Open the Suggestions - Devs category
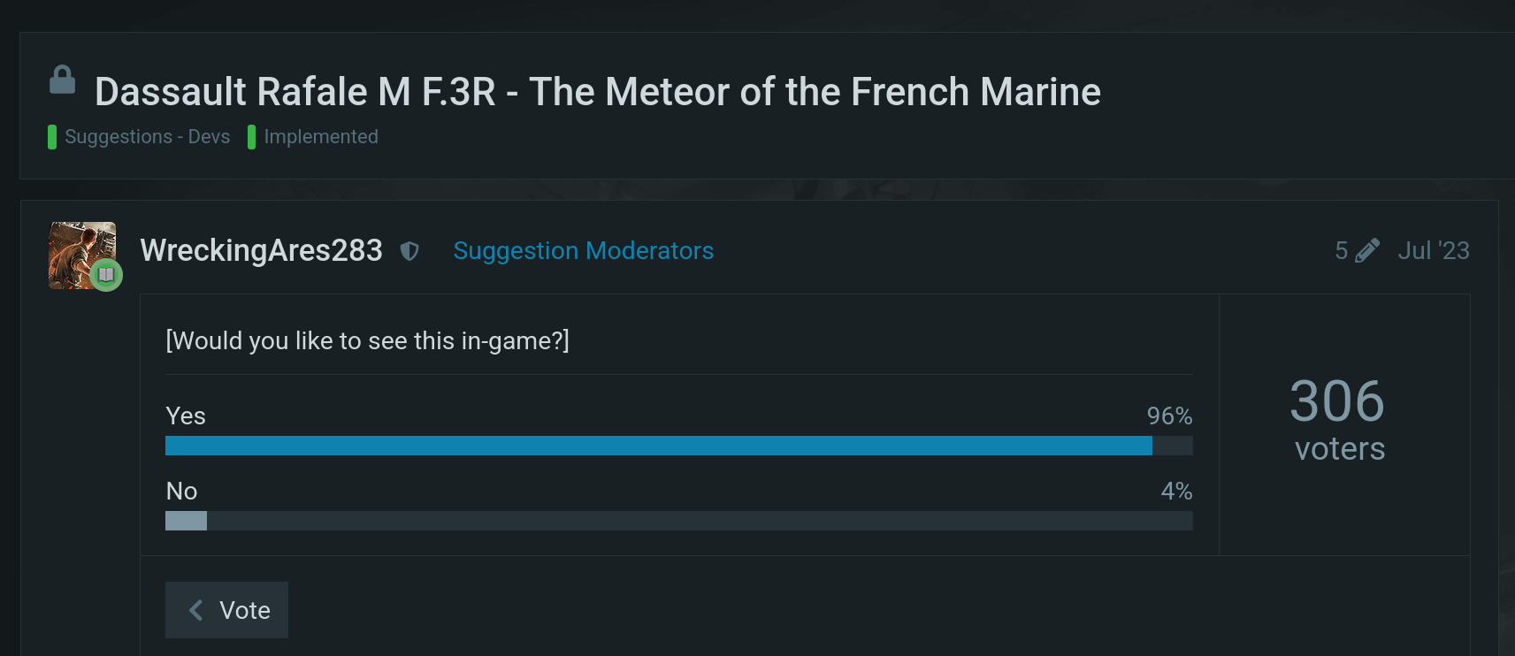The image size is (1515, 656). click(147, 137)
